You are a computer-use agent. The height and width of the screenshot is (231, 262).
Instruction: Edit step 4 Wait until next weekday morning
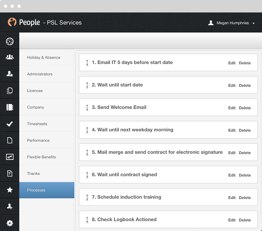232,130
